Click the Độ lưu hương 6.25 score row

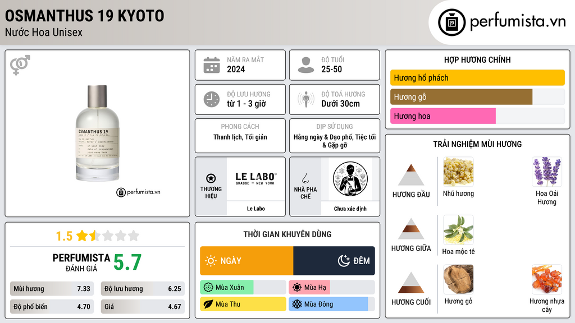(x=143, y=289)
